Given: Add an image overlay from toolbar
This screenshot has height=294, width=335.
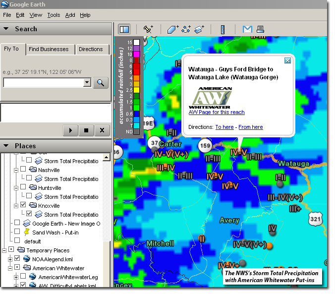Looking at the screenshot, I should pos(199,29).
